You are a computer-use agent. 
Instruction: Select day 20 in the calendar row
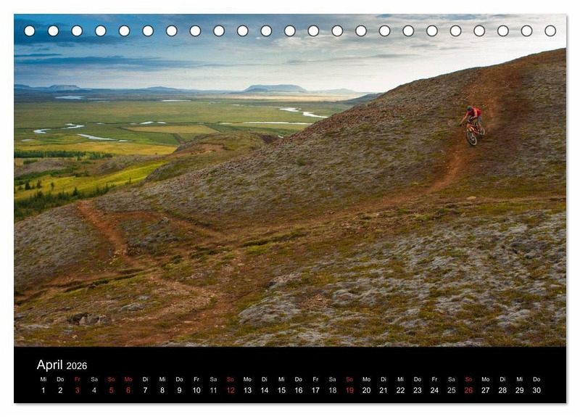coord(367,390)
